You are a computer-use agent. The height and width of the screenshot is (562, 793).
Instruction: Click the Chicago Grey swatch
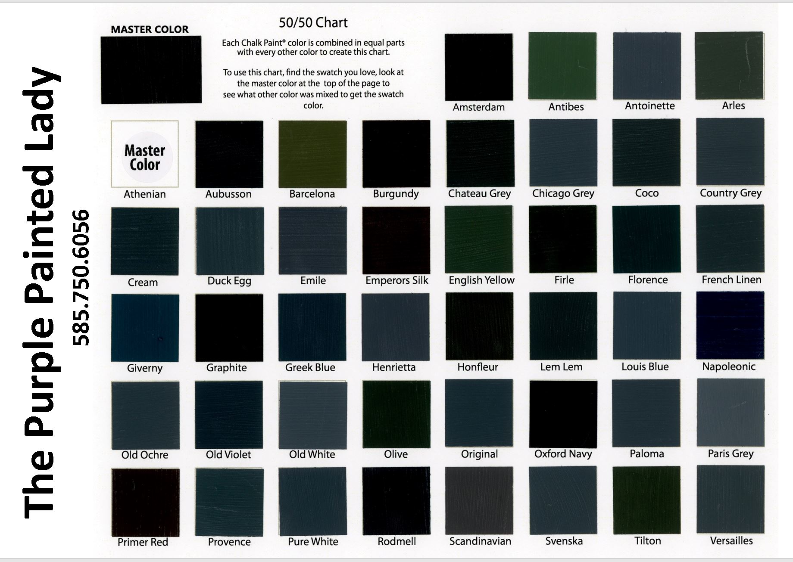tap(563, 153)
